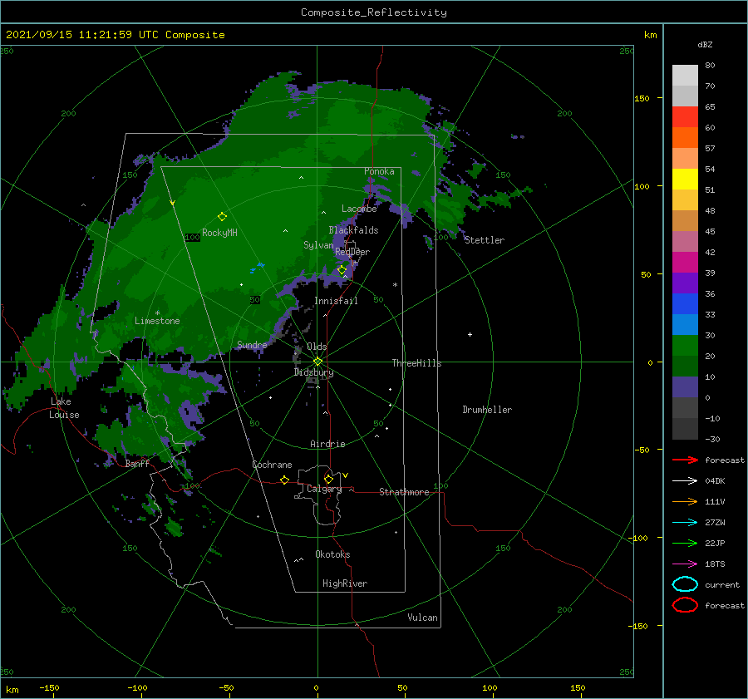
Task: Select the 42 dBZ magenta swatch
Action: click(685, 262)
